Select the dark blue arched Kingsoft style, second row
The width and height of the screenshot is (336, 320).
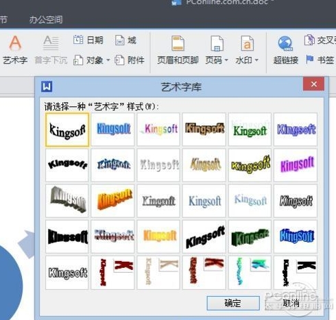(x=112, y=165)
